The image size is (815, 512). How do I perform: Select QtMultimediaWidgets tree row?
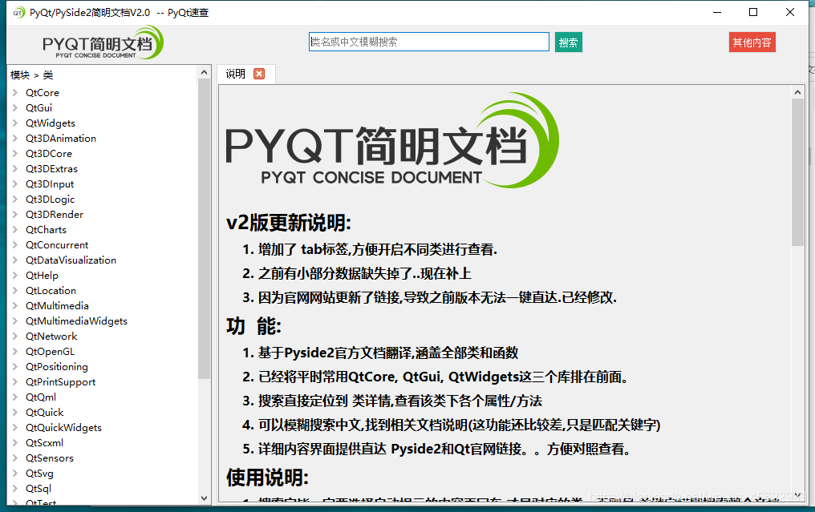pos(76,321)
